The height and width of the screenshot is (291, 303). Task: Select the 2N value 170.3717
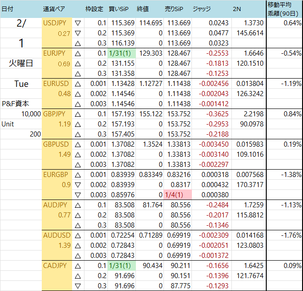pyautogui.click(x=250, y=185)
